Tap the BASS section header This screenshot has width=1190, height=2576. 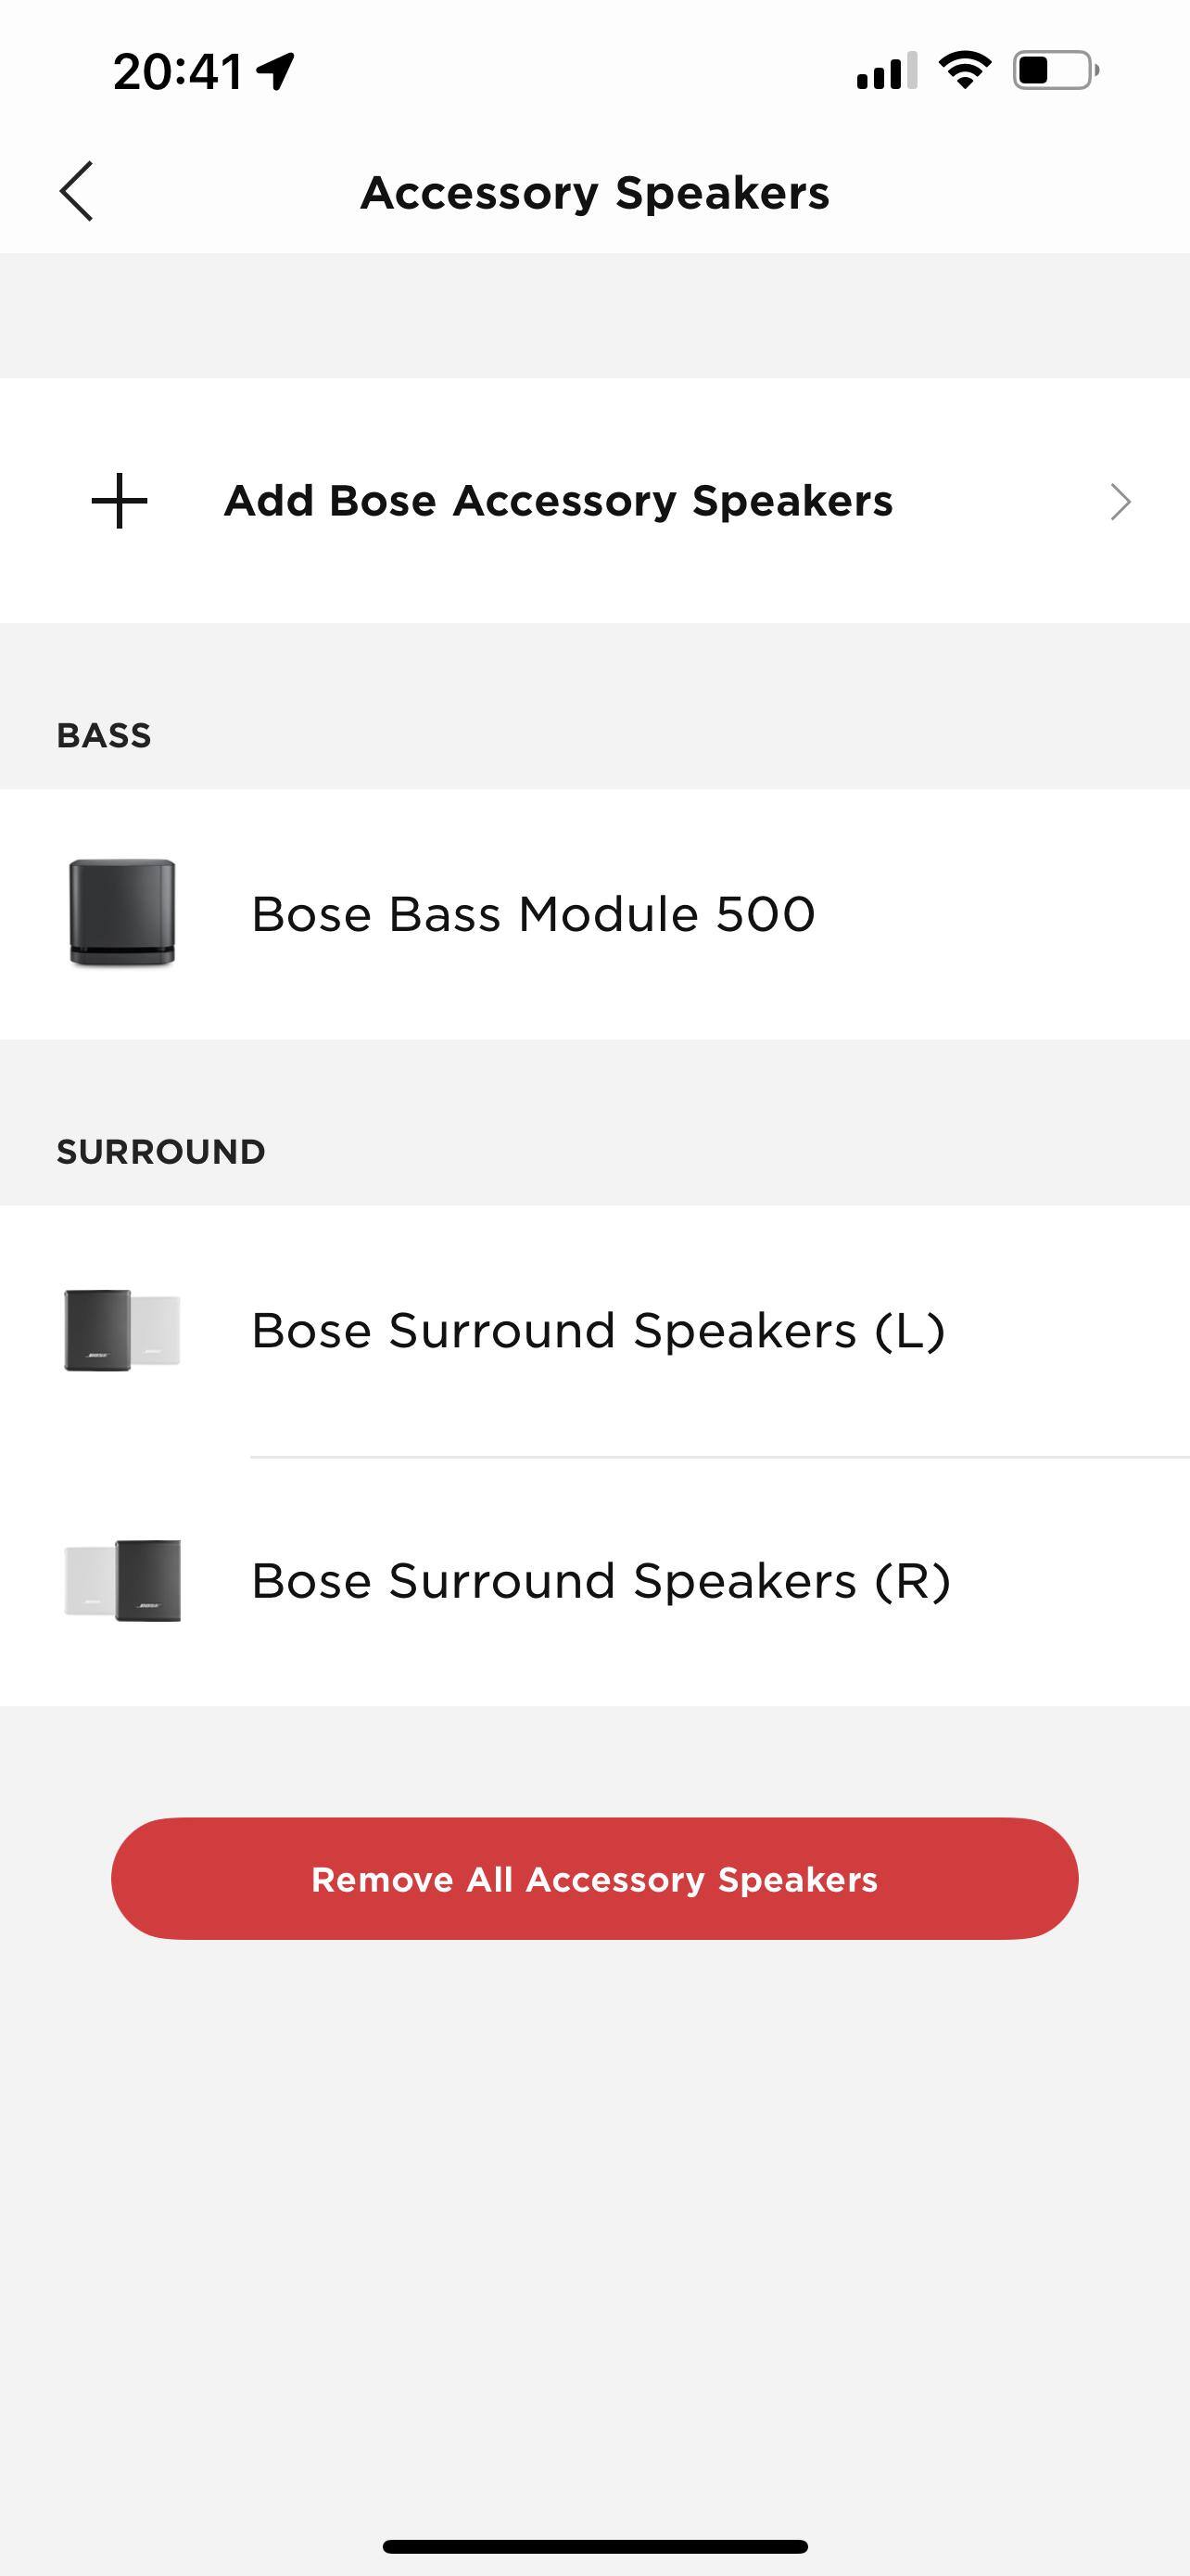(104, 736)
